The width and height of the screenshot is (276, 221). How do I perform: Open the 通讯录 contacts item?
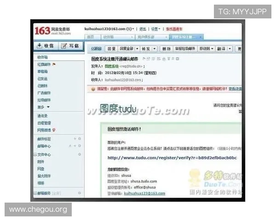coord(42,116)
